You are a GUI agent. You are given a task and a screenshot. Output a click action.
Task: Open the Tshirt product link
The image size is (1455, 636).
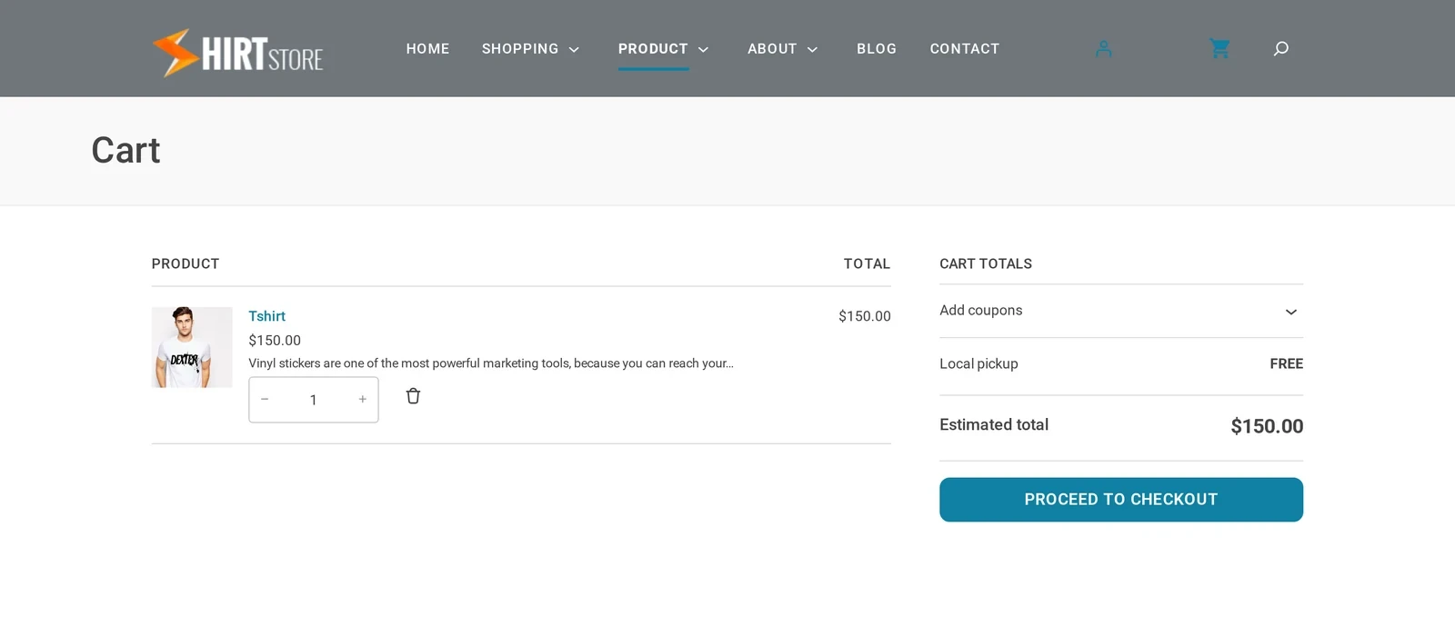click(x=266, y=316)
